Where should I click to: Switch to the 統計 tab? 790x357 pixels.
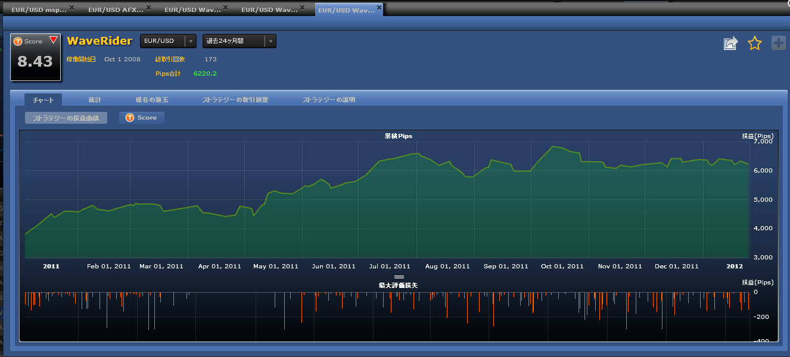pos(95,100)
